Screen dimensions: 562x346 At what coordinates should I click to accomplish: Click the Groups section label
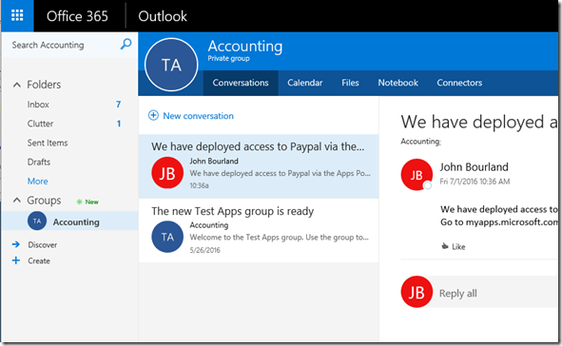[x=44, y=201]
